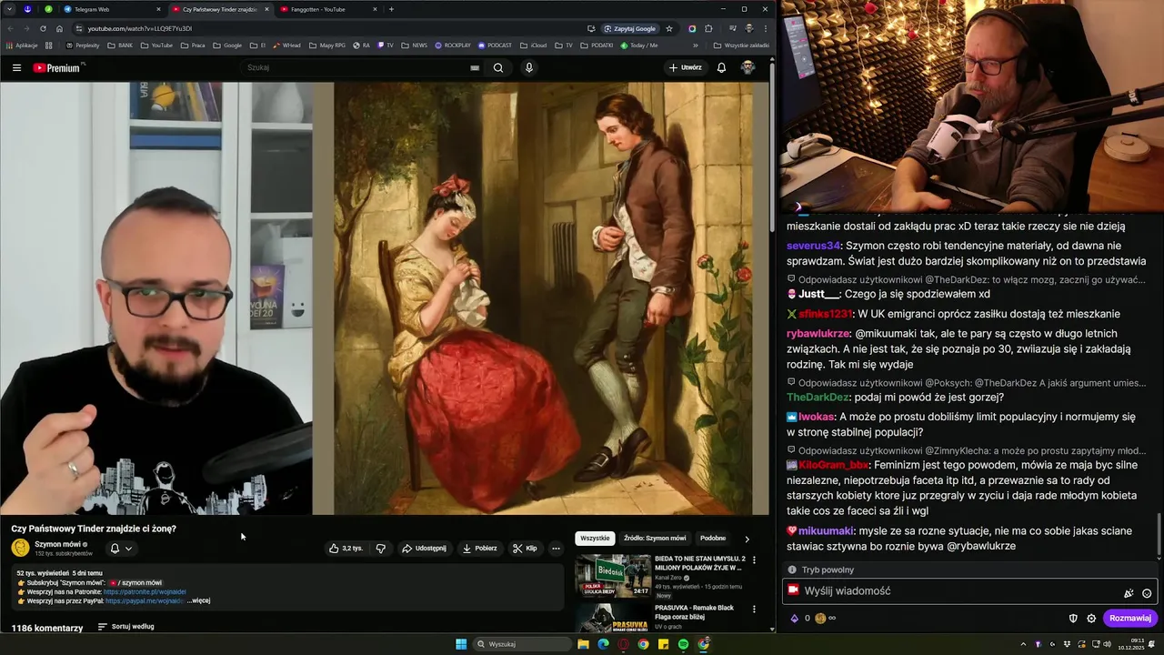This screenshot has width=1164, height=655.
Task: Switch to 'Fanggotten - YouTube' tab
Action: [328, 9]
